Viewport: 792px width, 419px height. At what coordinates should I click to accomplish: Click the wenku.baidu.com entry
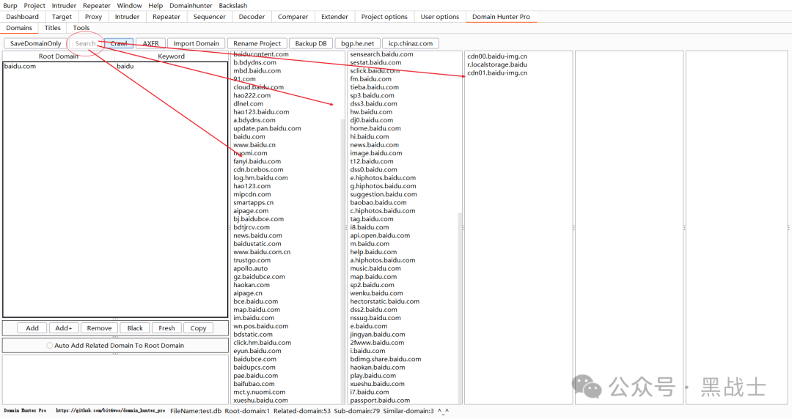[x=376, y=293]
